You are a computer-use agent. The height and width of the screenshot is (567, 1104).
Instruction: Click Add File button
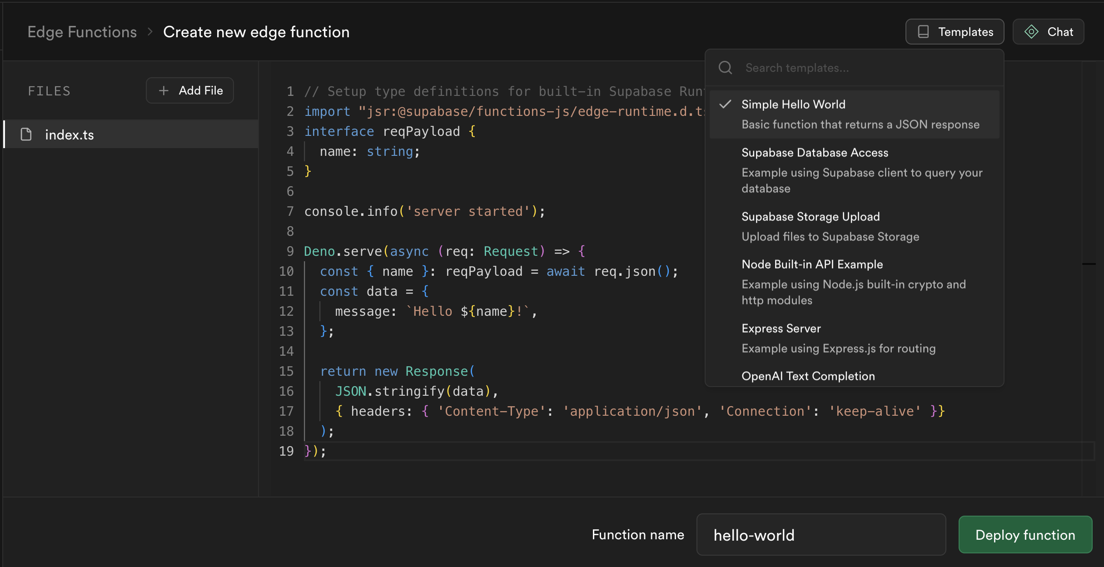[x=190, y=90]
